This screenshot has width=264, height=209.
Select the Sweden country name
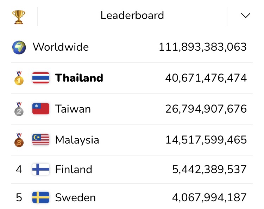point(75,197)
